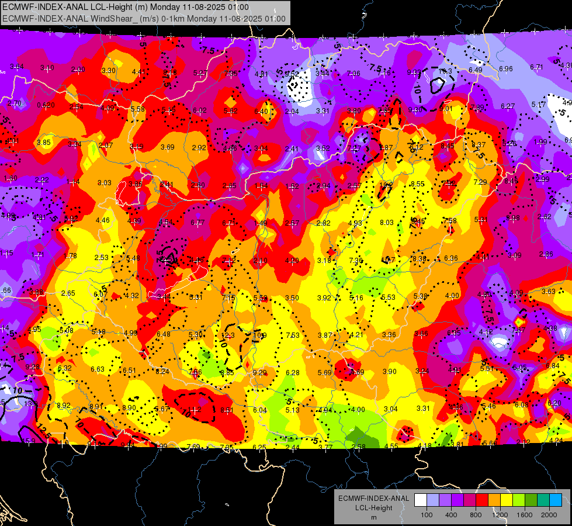Click the legend unit label 'm'

click(373, 518)
